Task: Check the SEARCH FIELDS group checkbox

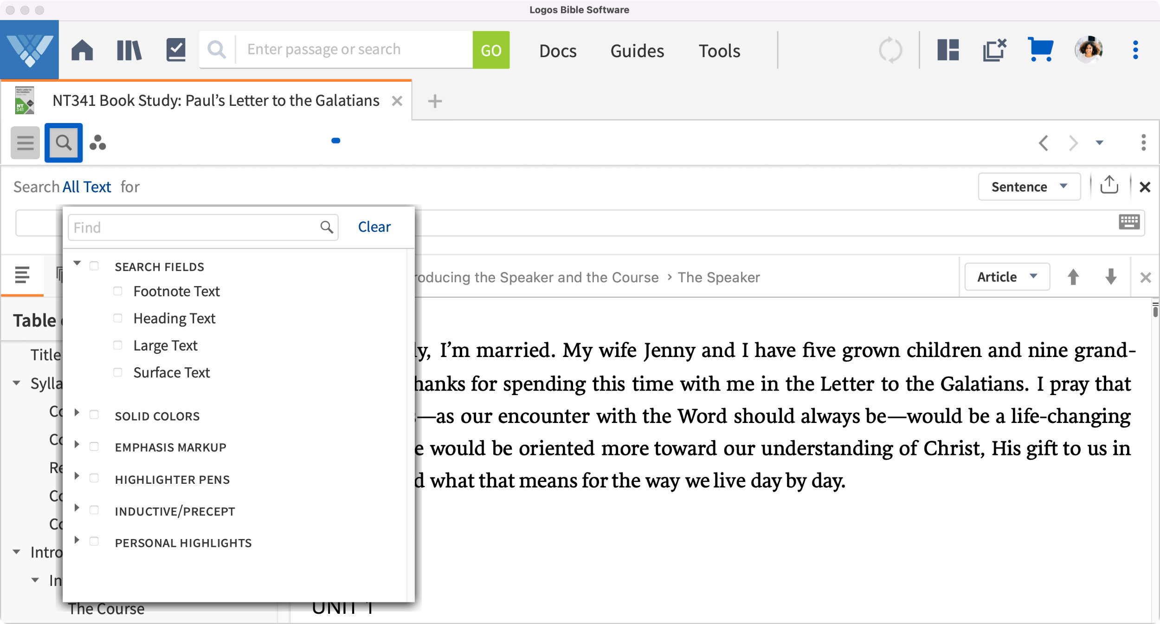Action: [94, 266]
